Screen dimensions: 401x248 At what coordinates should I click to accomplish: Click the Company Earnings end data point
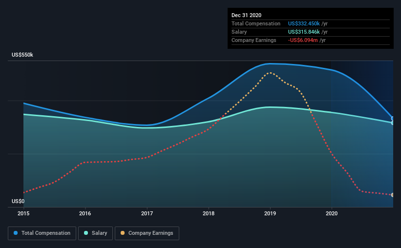tap(392, 195)
